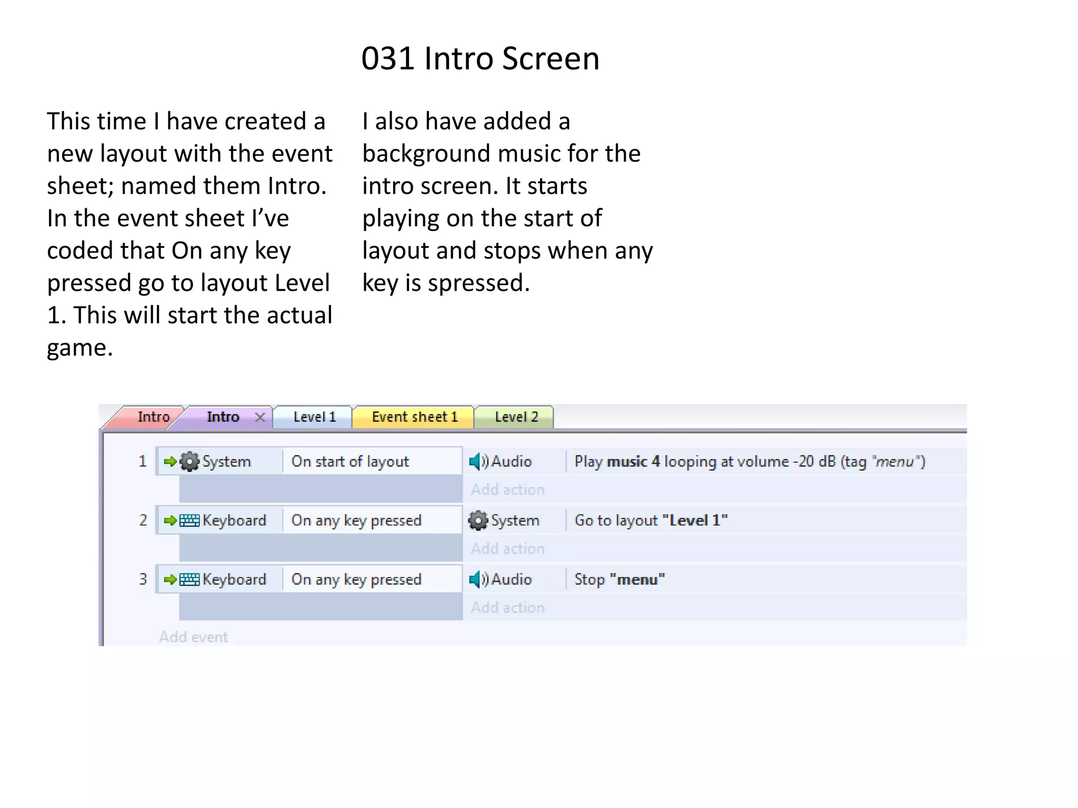Click 'Add event' at the sheet bottom

[x=194, y=637]
